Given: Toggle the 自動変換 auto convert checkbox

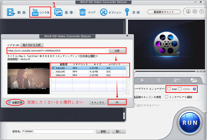Looking at the screenshot, I should pos(9,102).
